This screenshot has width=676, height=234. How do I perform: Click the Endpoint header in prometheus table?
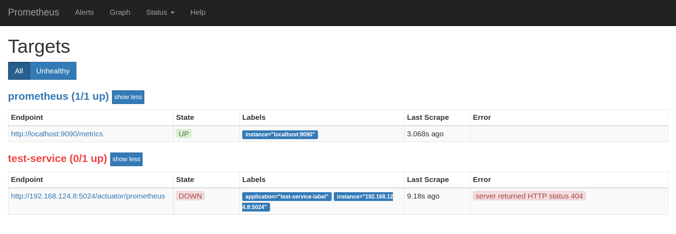27,117
